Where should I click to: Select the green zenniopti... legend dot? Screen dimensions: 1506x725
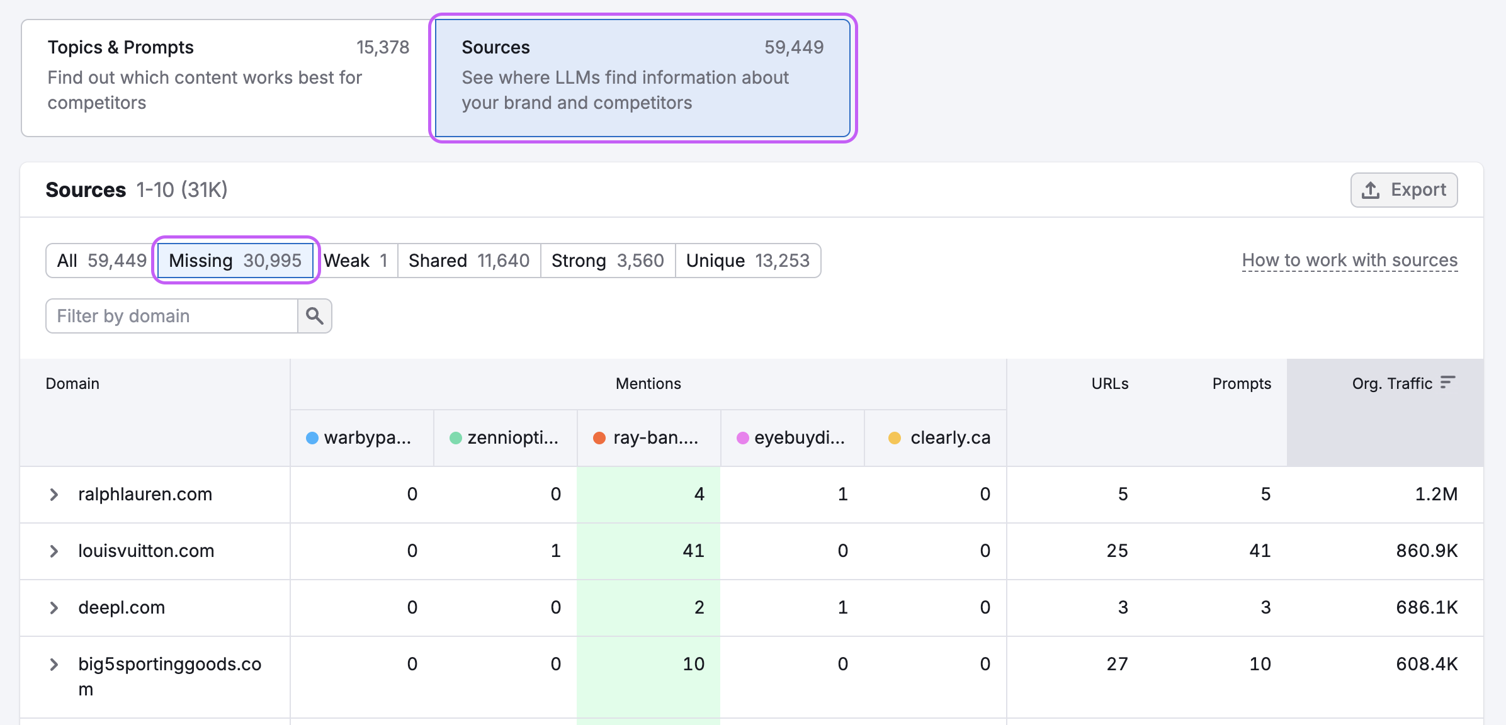(455, 437)
